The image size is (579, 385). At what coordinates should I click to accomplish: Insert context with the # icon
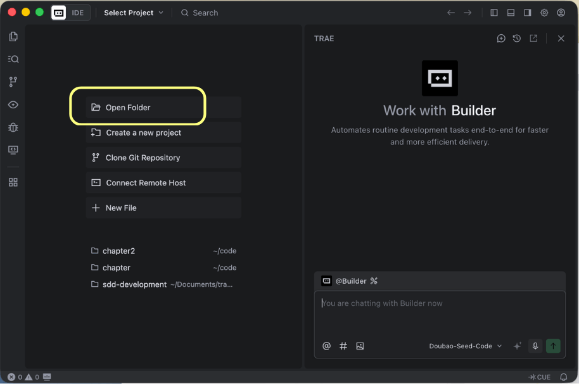pos(343,346)
